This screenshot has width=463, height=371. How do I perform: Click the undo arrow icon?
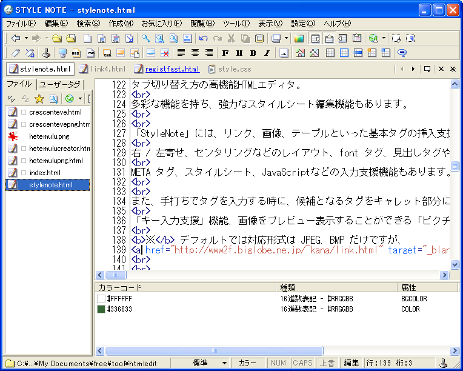[203, 38]
